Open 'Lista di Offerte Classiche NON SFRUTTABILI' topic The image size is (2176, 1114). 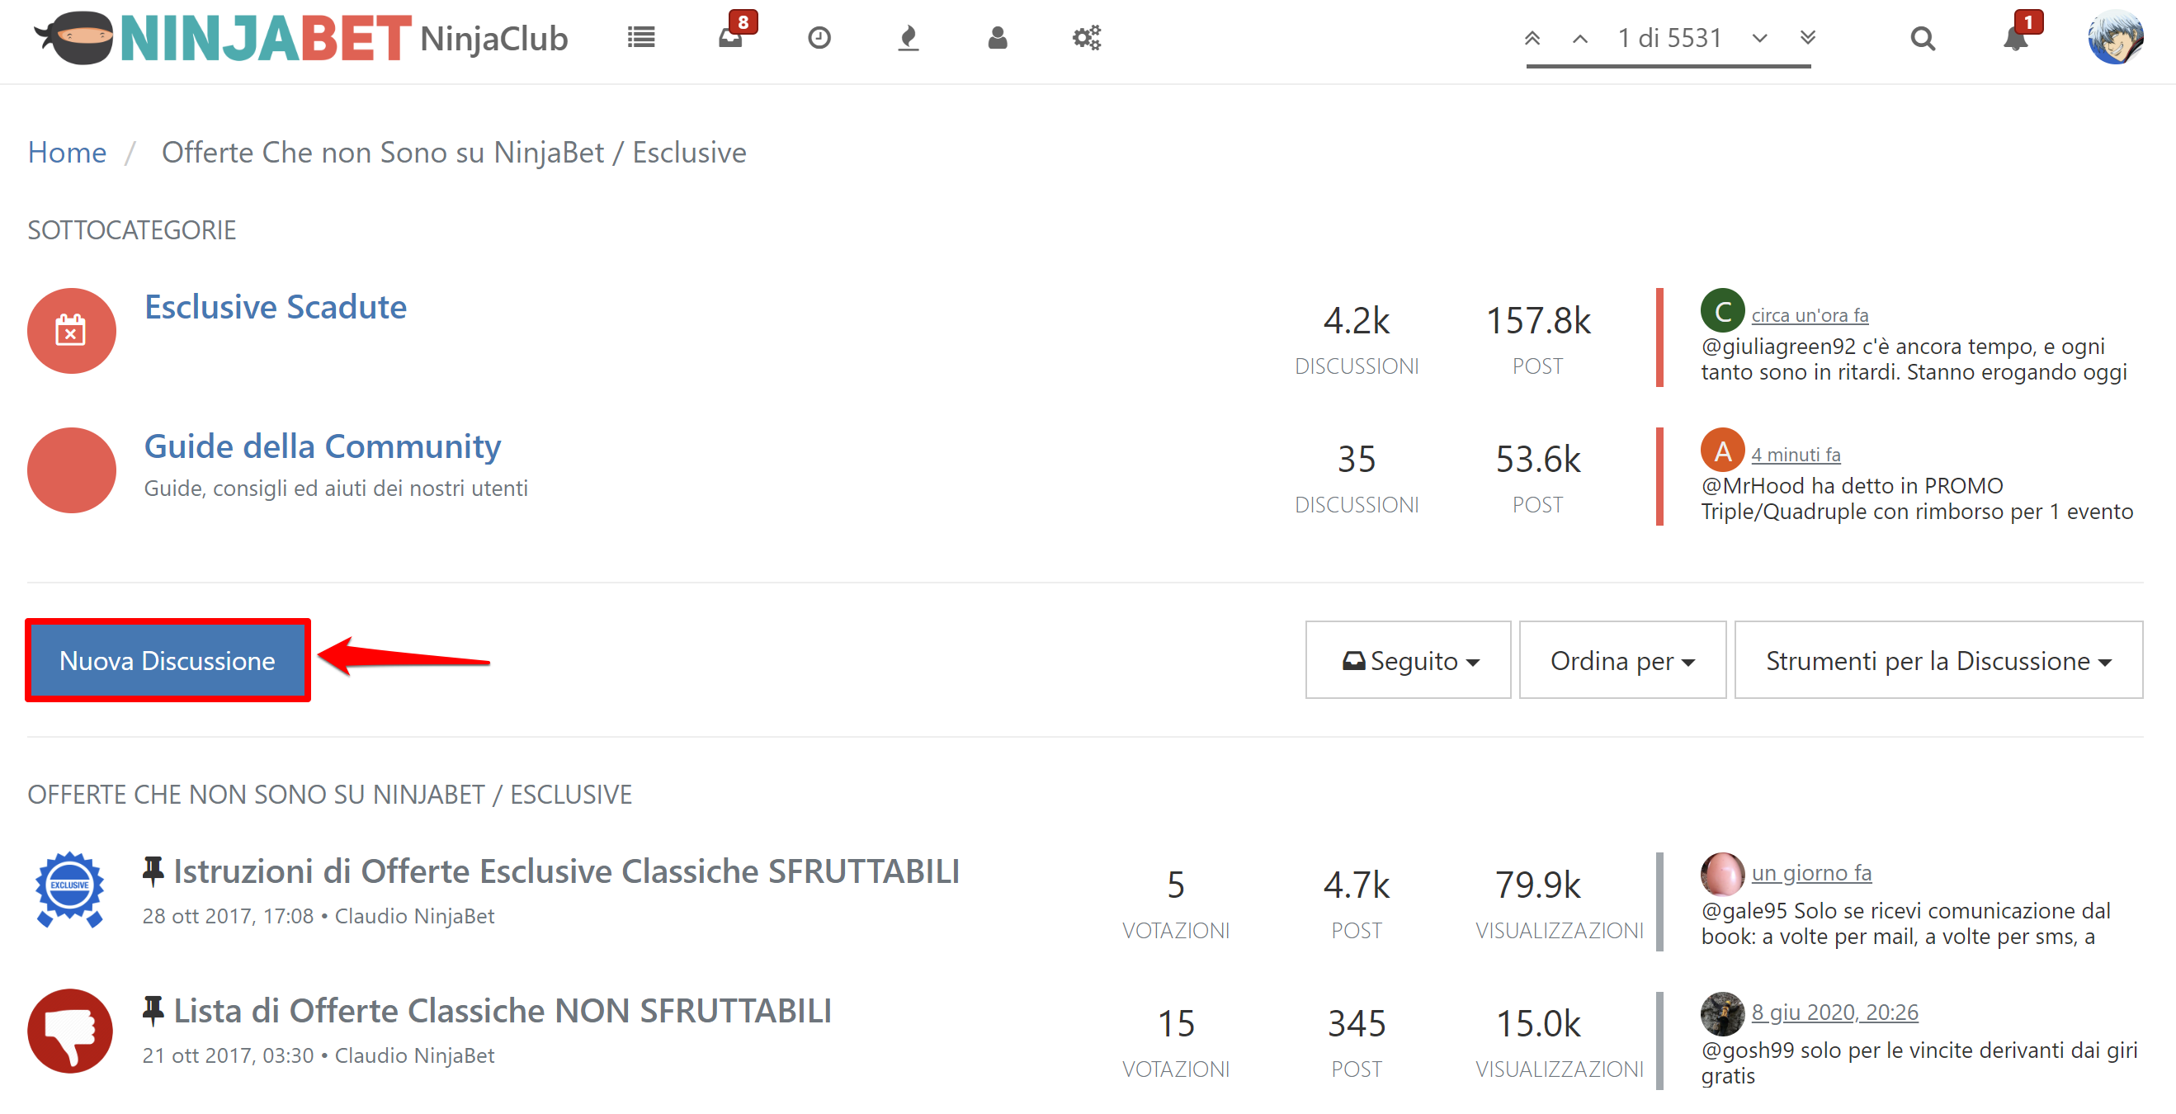pyautogui.click(x=502, y=1010)
